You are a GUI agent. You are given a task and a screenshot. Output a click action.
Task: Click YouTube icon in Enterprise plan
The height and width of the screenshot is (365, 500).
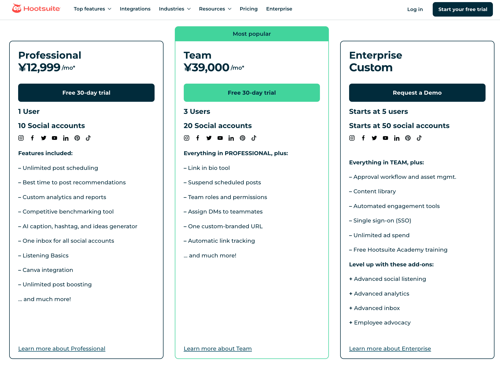[385, 138]
